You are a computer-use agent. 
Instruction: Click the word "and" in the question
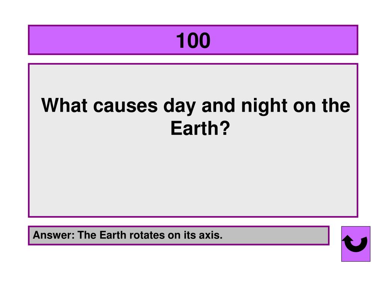218,105
